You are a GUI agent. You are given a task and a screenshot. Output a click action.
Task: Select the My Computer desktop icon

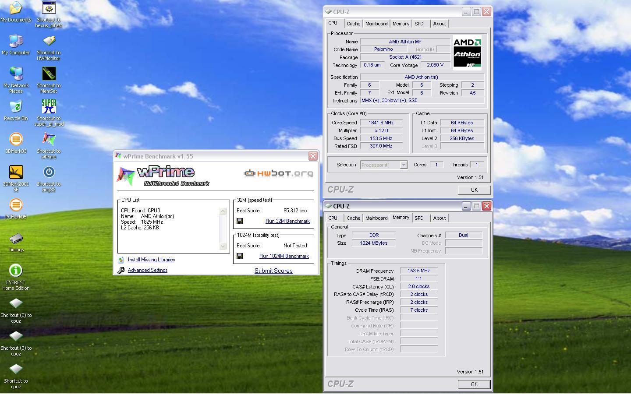pyautogui.click(x=16, y=41)
